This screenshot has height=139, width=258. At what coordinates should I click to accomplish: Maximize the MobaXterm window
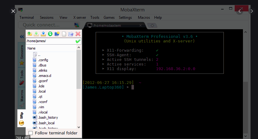pyautogui.click(x=231, y=8)
